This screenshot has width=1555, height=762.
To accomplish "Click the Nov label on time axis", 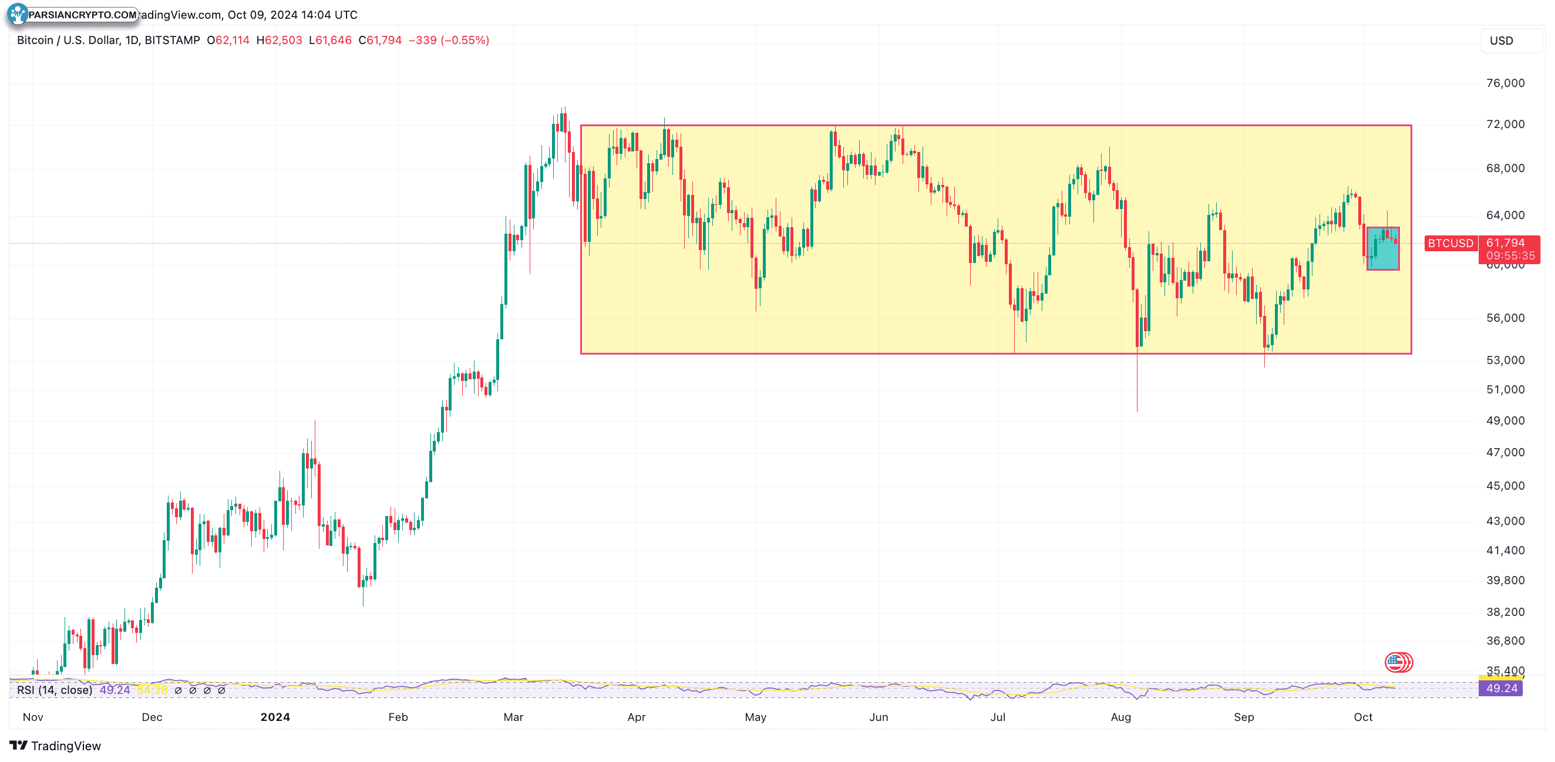I will point(33,717).
